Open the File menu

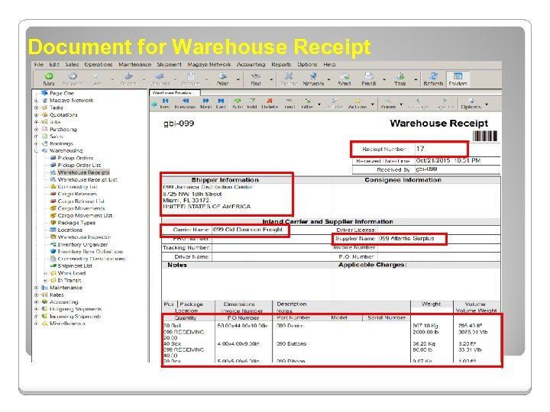39,64
